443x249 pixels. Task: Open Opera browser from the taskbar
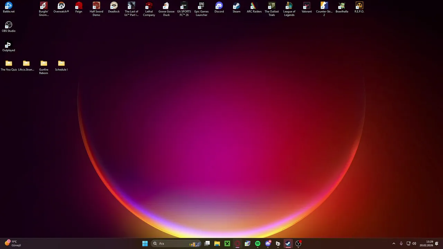[237, 243]
